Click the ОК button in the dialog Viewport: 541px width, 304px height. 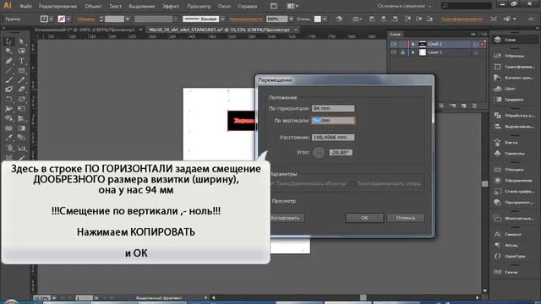[x=364, y=218]
